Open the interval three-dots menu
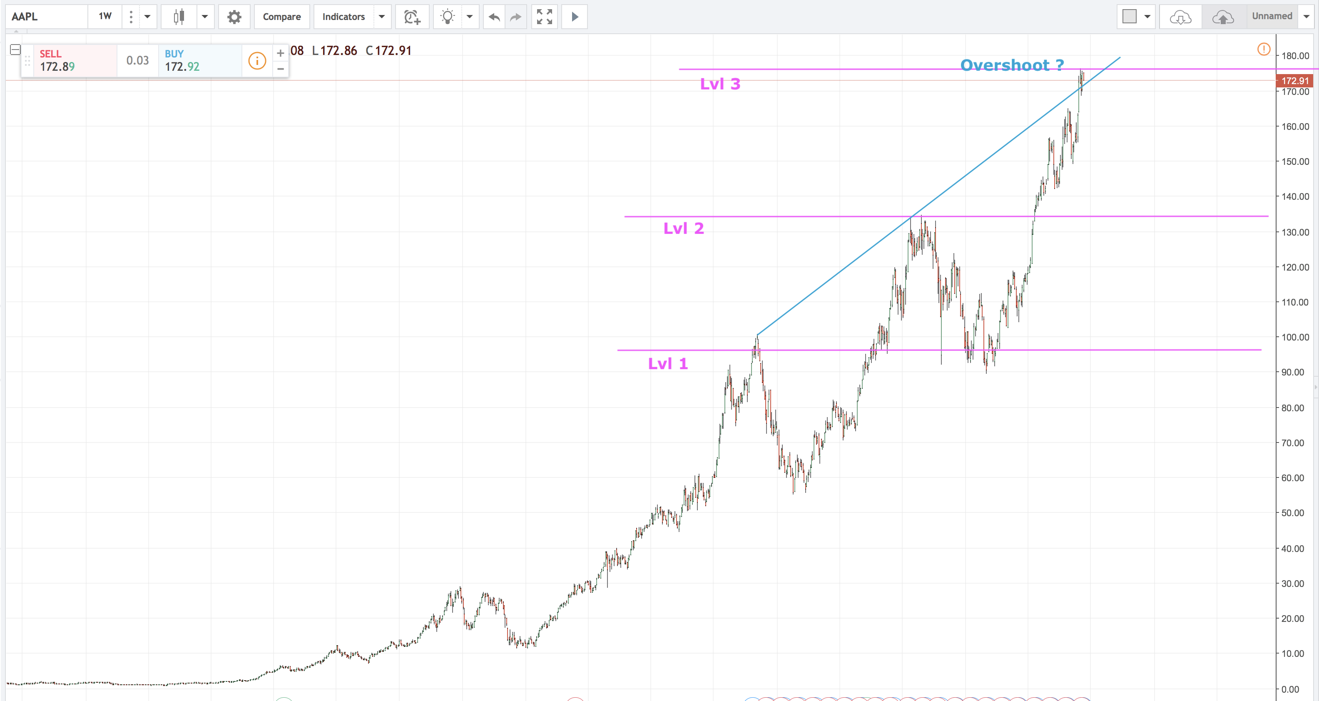 (131, 17)
